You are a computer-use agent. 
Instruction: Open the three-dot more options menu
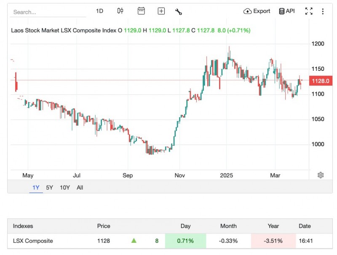coord(323,11)
